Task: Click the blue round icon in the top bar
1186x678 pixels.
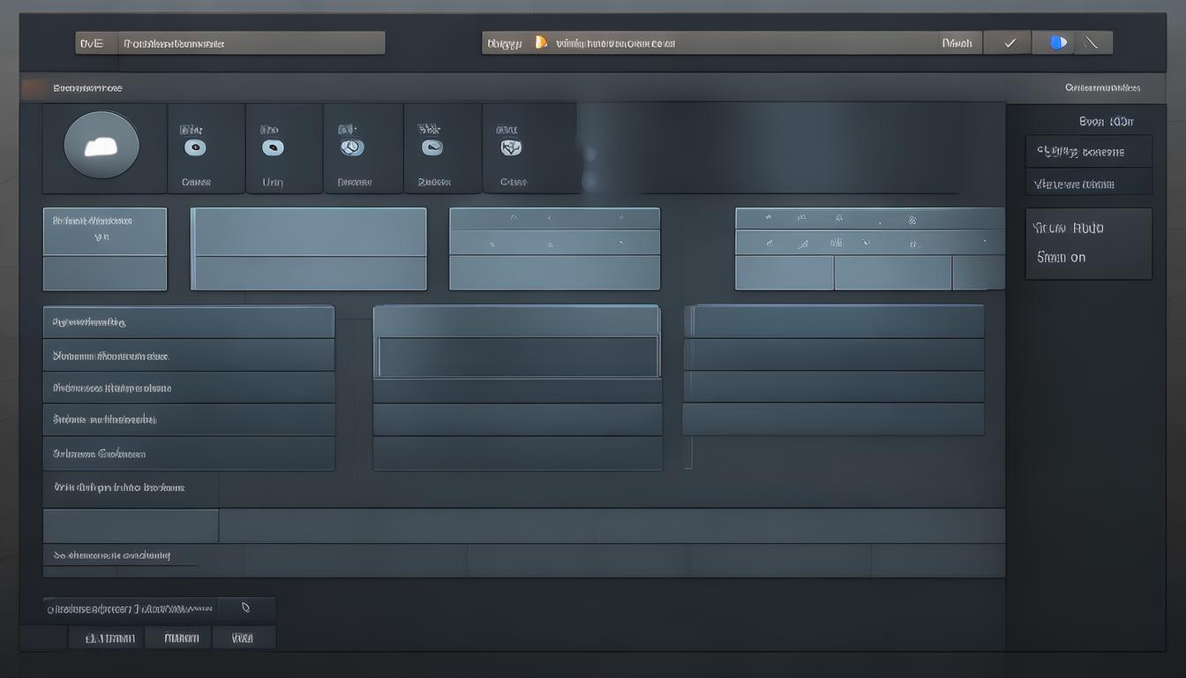Action: pyautogui.click(x=1057, y=42)
